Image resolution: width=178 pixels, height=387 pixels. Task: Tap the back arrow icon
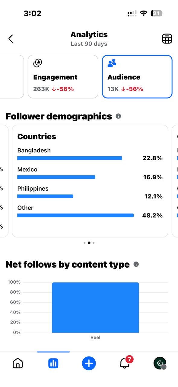point(11,39)
